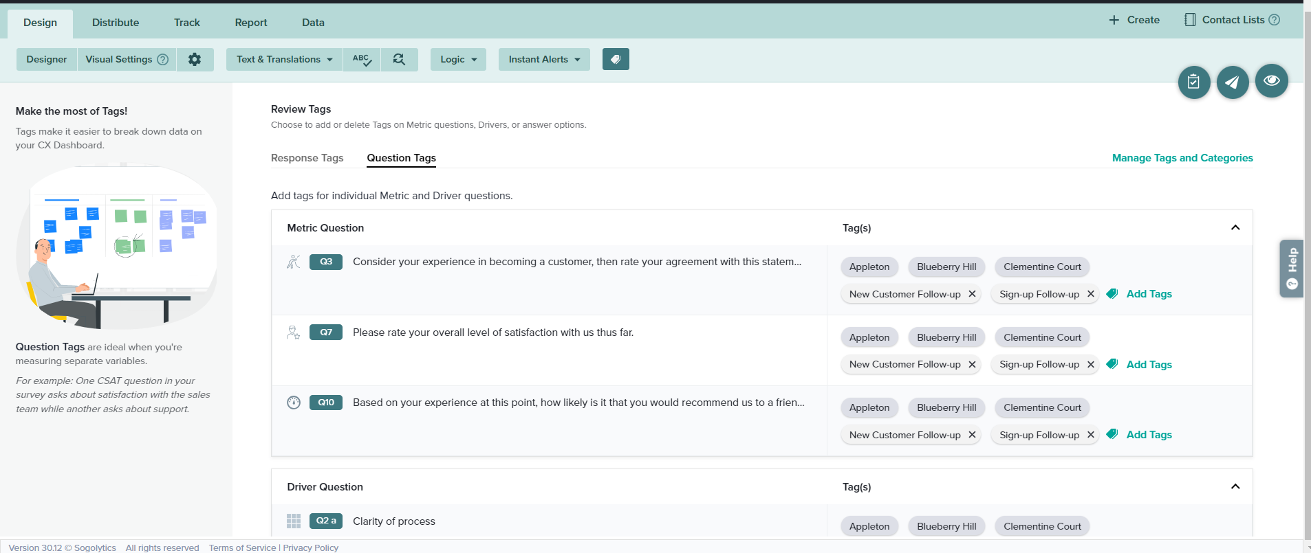Open the Distribute tab
The image size is (1311, 553).
click(116, 23)
